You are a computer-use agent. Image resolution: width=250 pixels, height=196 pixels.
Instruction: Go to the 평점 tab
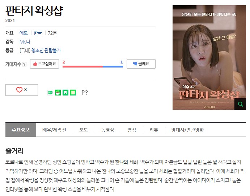(x=132, y=130)
